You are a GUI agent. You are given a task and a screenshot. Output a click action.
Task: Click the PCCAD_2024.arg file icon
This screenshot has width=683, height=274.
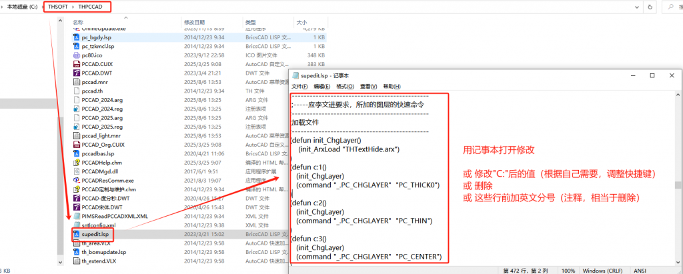click(x=77, y=100)
